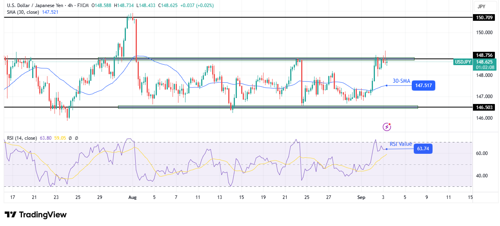Click the SMA value 147.521 in legend
Screen dimensions: 500x226
(51, 12)
